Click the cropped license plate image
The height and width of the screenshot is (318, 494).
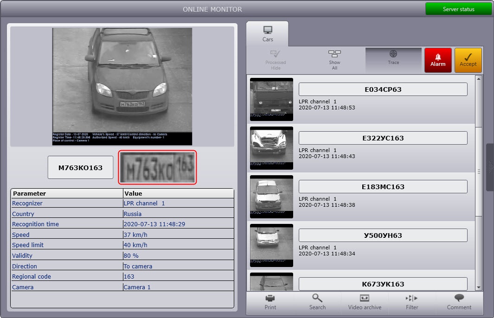pyautogui.click(x=158, y=167)
